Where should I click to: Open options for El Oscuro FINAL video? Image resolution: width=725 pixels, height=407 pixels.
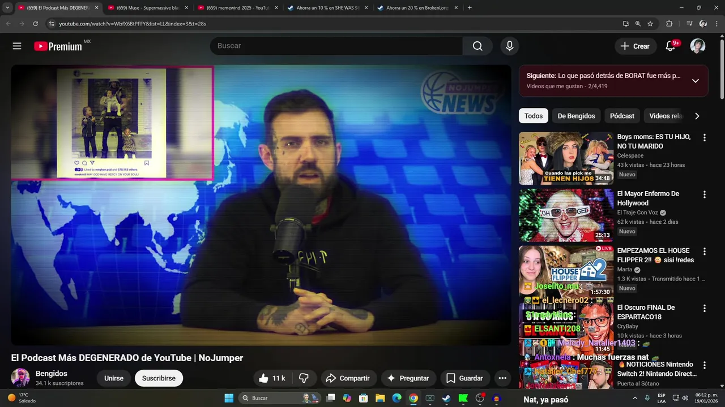[x=705, y=308]
